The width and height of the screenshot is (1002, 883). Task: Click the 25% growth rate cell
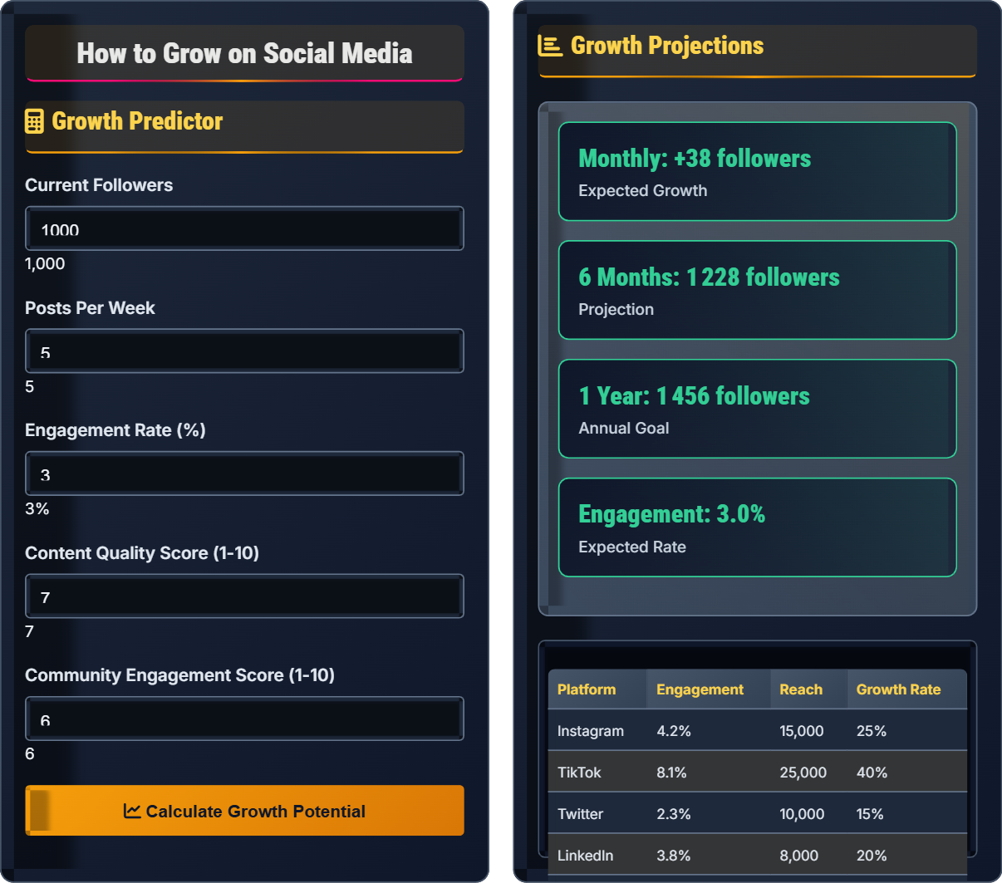click(872, 731)
